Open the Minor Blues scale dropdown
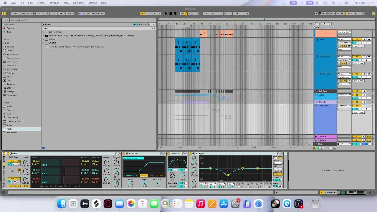 click(x=98, y=13)
